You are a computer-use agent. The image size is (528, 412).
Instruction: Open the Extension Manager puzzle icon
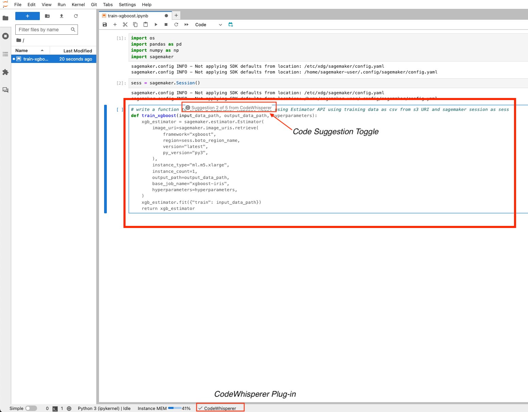(x=5, y=72)
